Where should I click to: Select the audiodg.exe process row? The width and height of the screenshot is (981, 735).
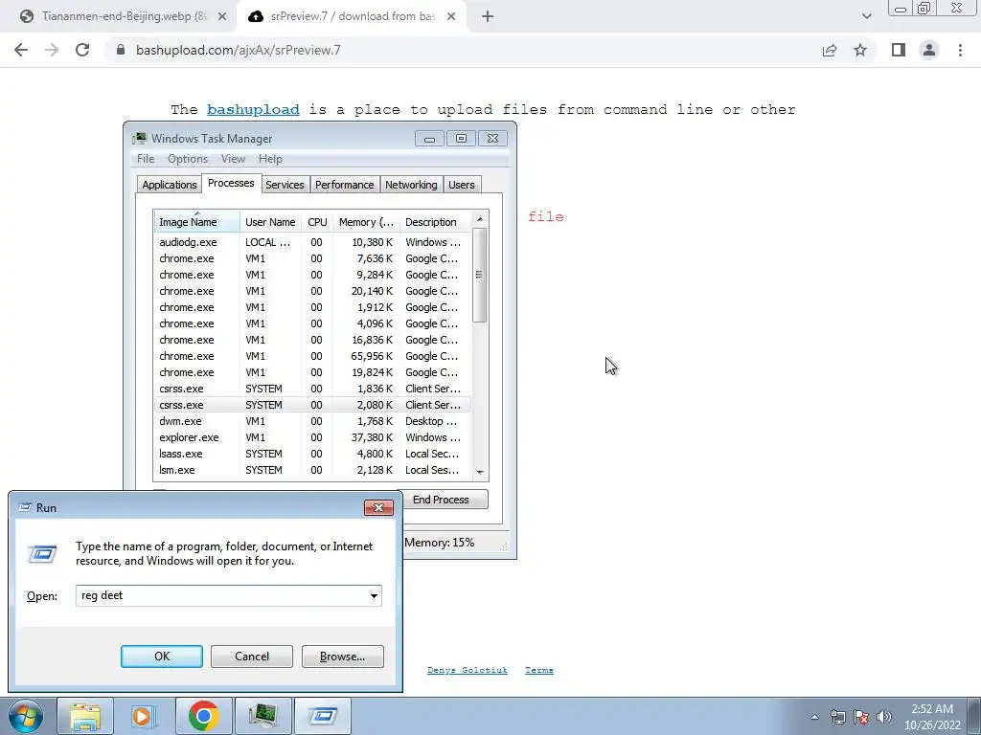(312, 242)
